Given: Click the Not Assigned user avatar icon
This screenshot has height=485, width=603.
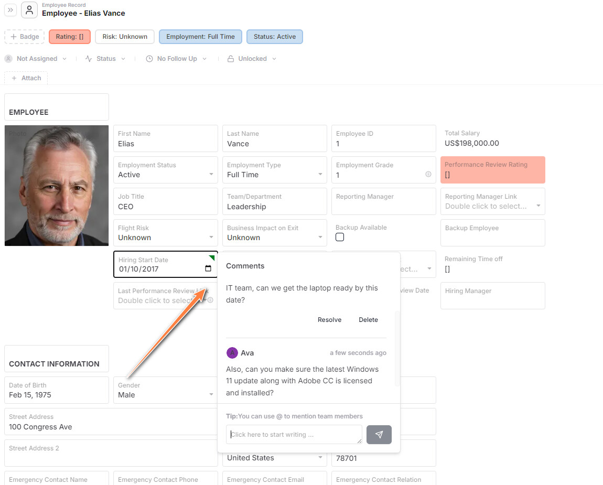Looking at the screenshot, I should coord(8,58).
